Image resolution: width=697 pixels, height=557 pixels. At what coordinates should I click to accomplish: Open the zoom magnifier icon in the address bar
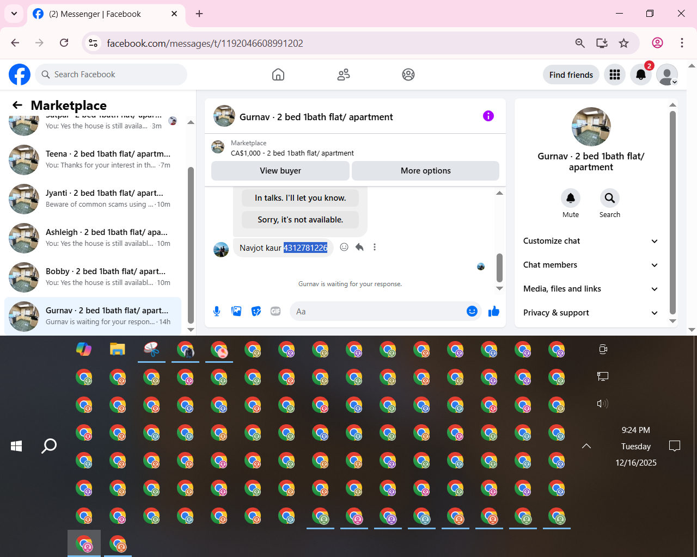[580, 43]
